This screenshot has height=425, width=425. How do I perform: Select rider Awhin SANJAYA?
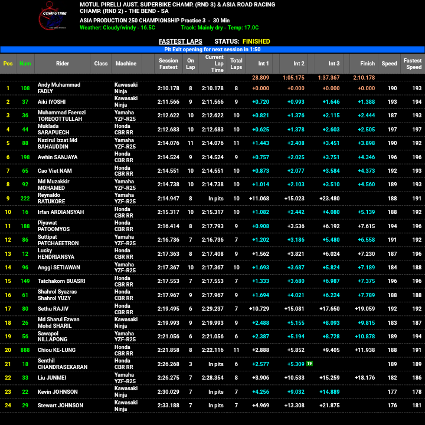click(57, 157)
